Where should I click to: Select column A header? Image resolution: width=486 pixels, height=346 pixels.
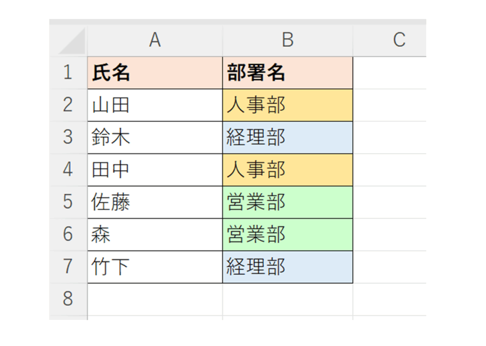click(x=155, y=40)
